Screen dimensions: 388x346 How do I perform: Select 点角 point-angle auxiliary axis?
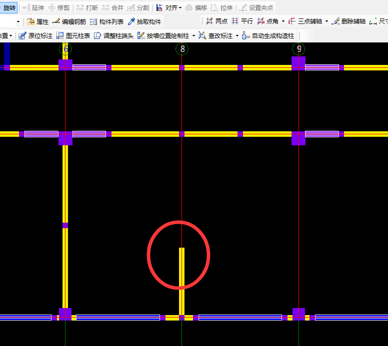(267, 21)
